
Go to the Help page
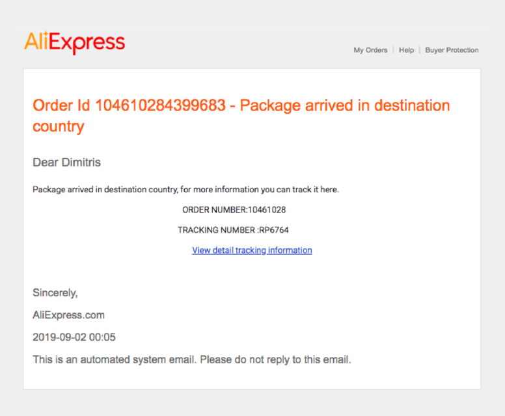406,50
